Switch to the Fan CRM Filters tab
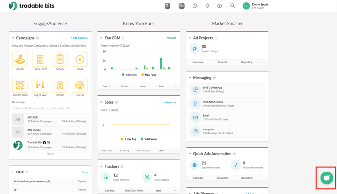Viewport: 337px width, 194px height. coord(124,86)
